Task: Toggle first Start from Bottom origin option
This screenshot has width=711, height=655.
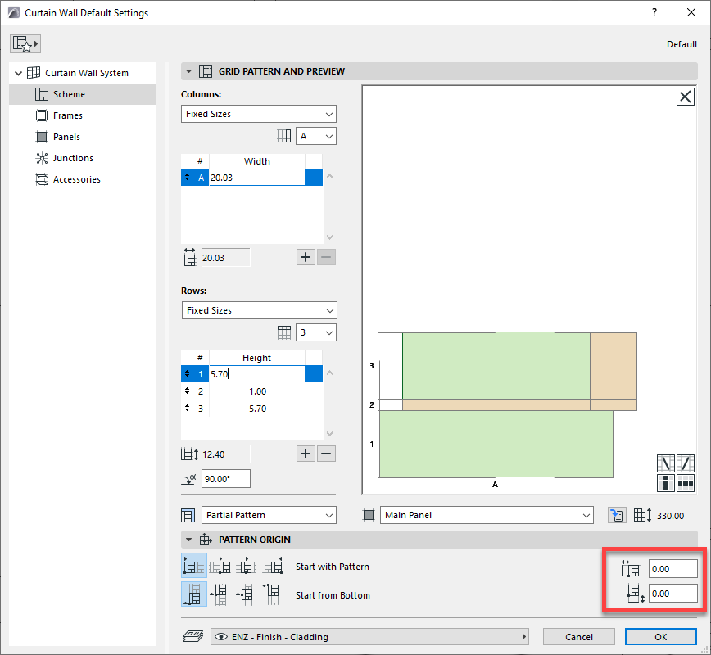Action: (194, 594)
